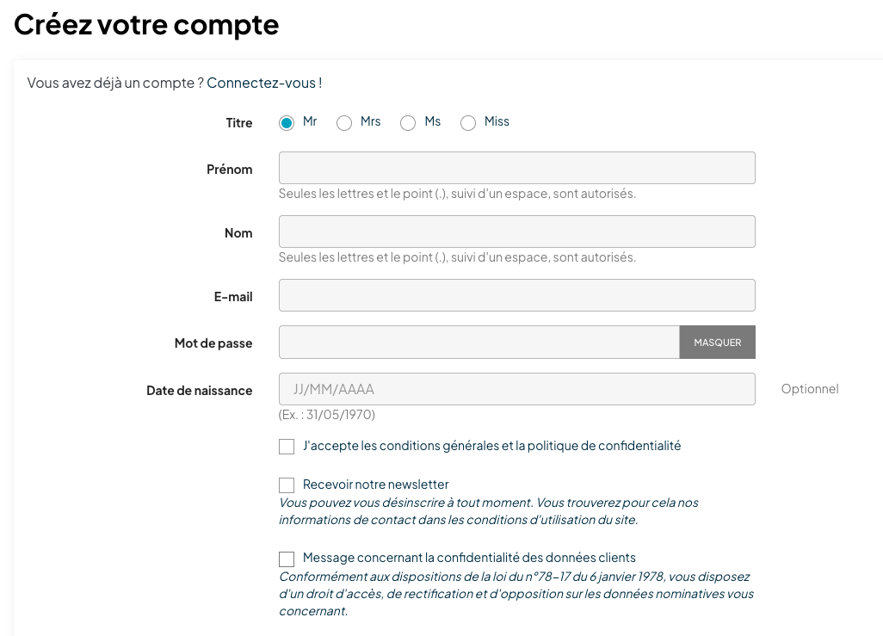This screenshot has height=636, width=883.
Task: Pick Ms as the title
Action: tap(408, 123)
